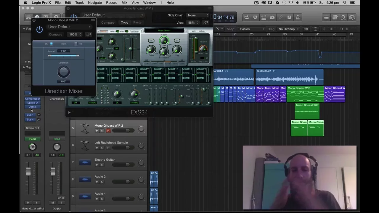Viewport: 379px width, 213px height.
Task: Open the Snap Division dropdown
Action: tap(251, 29)
